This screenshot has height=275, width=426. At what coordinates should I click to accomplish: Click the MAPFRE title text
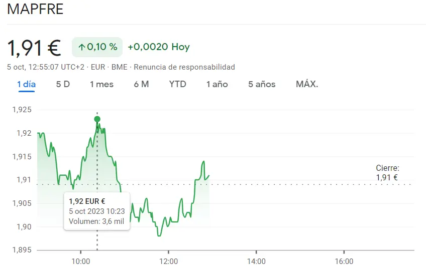click(x=35, y=9)
